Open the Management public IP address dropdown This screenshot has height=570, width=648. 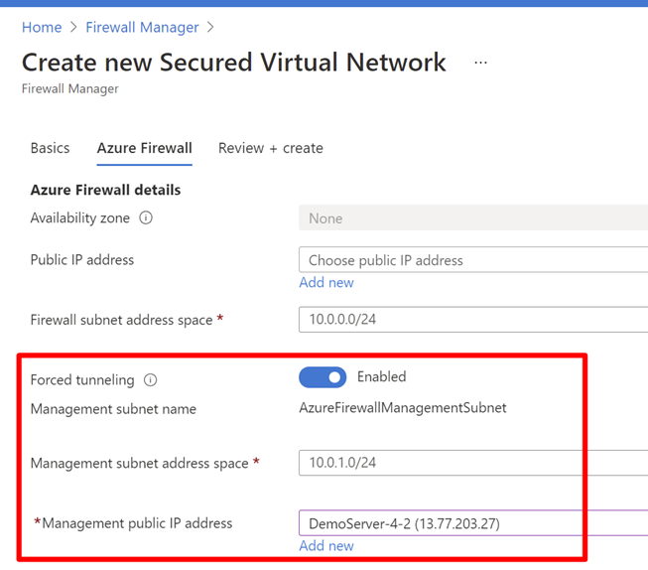[472, 523]
